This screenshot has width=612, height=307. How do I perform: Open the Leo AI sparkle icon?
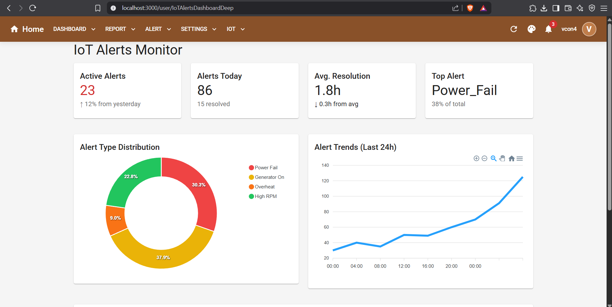pos(580,8)
